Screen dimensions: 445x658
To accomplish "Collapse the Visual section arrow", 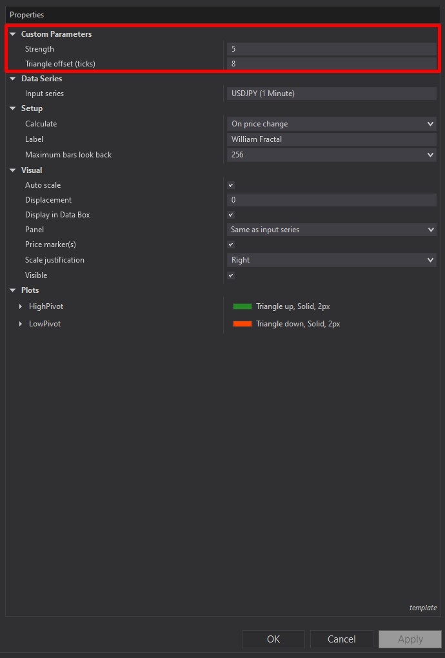I will [x=12, y=170].
